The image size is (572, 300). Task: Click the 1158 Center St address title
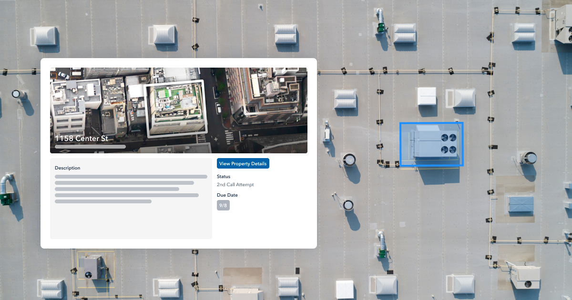[82, 139]
